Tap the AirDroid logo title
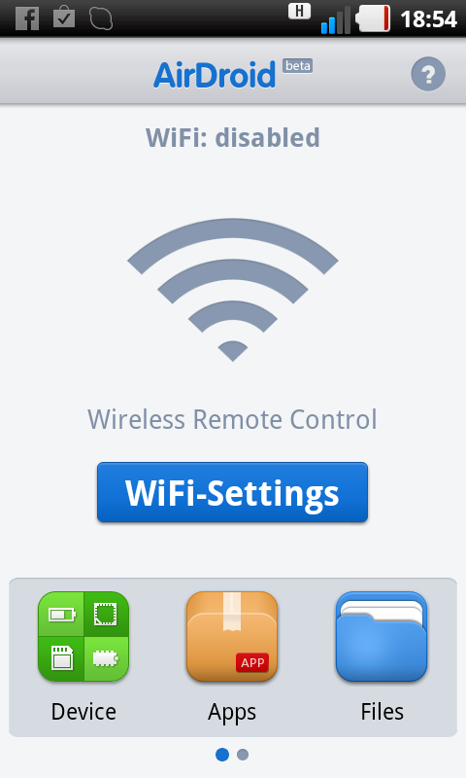The image size is (466, 778). click(x=215, y=75)
